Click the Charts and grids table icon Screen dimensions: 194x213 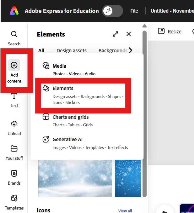(x=46, y=117)
